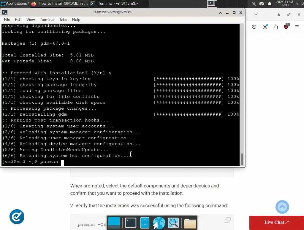The image size is (304, 230).
Task: Click the blue checkmark badge icon on webpage
Action: coord(17,217)
